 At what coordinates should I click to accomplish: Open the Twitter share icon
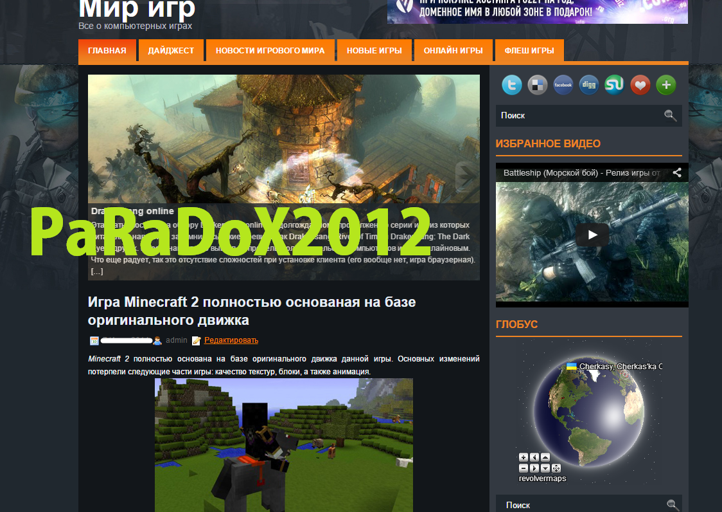511,85
